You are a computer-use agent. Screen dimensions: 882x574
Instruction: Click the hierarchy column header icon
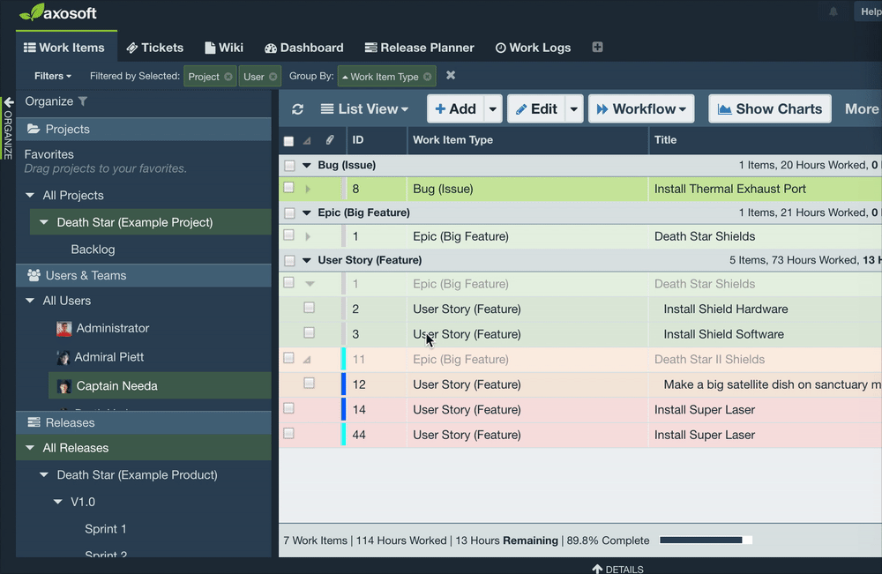(307, 140)
